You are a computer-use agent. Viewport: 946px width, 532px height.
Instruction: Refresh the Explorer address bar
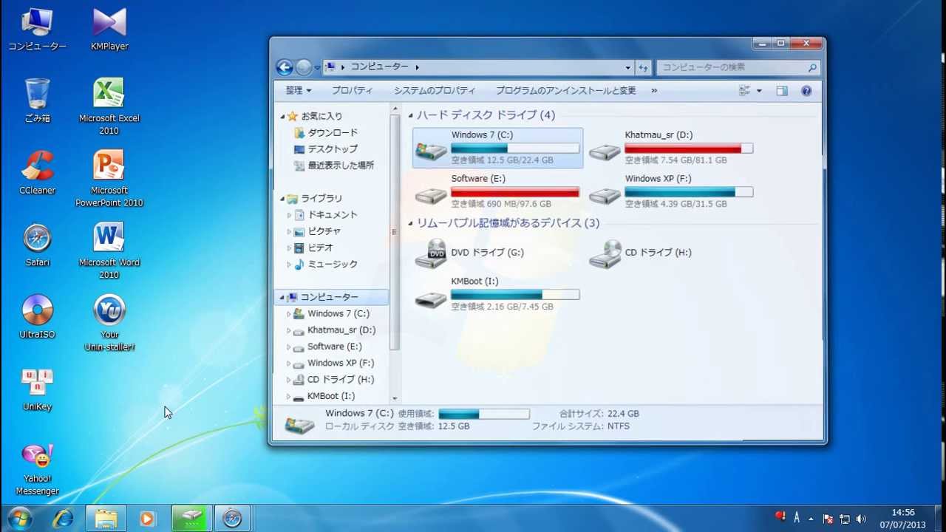point(643,67)
